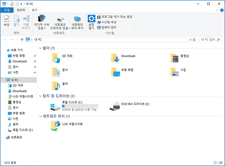225x166 pixels.
Task: Switch to large icons view in status bar
Action: click(221, 163)
